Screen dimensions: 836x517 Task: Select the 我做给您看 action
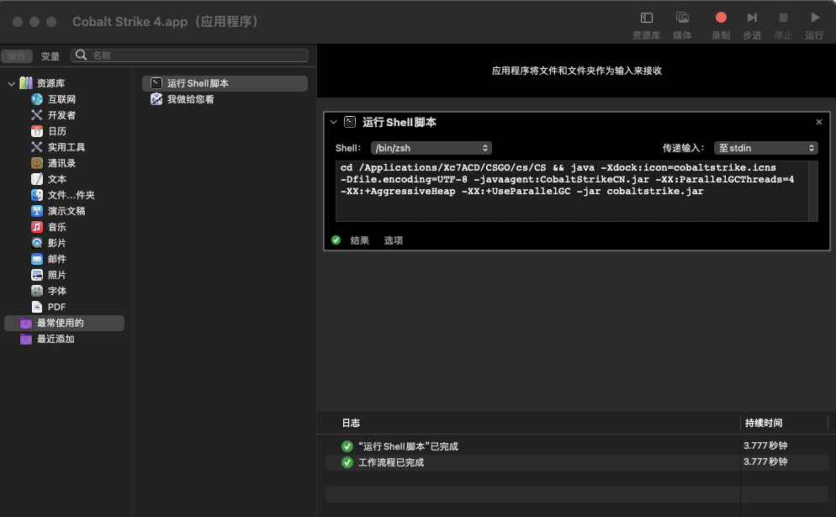(225, 99)
